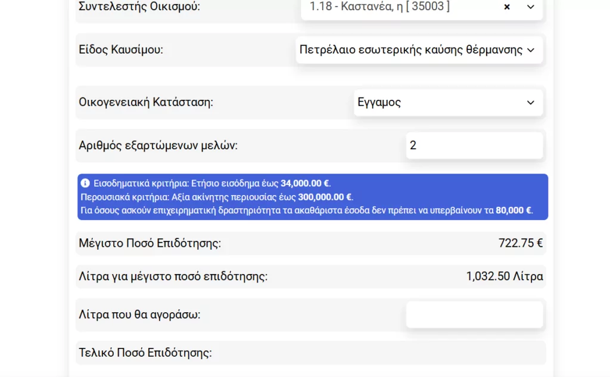Click the chevron arrow in the Εγγαμος select box
The image size is (610, 377).
pyautogui.click(x=531, y=103)
